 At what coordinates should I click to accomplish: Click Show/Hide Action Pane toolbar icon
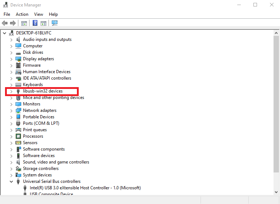43,23
